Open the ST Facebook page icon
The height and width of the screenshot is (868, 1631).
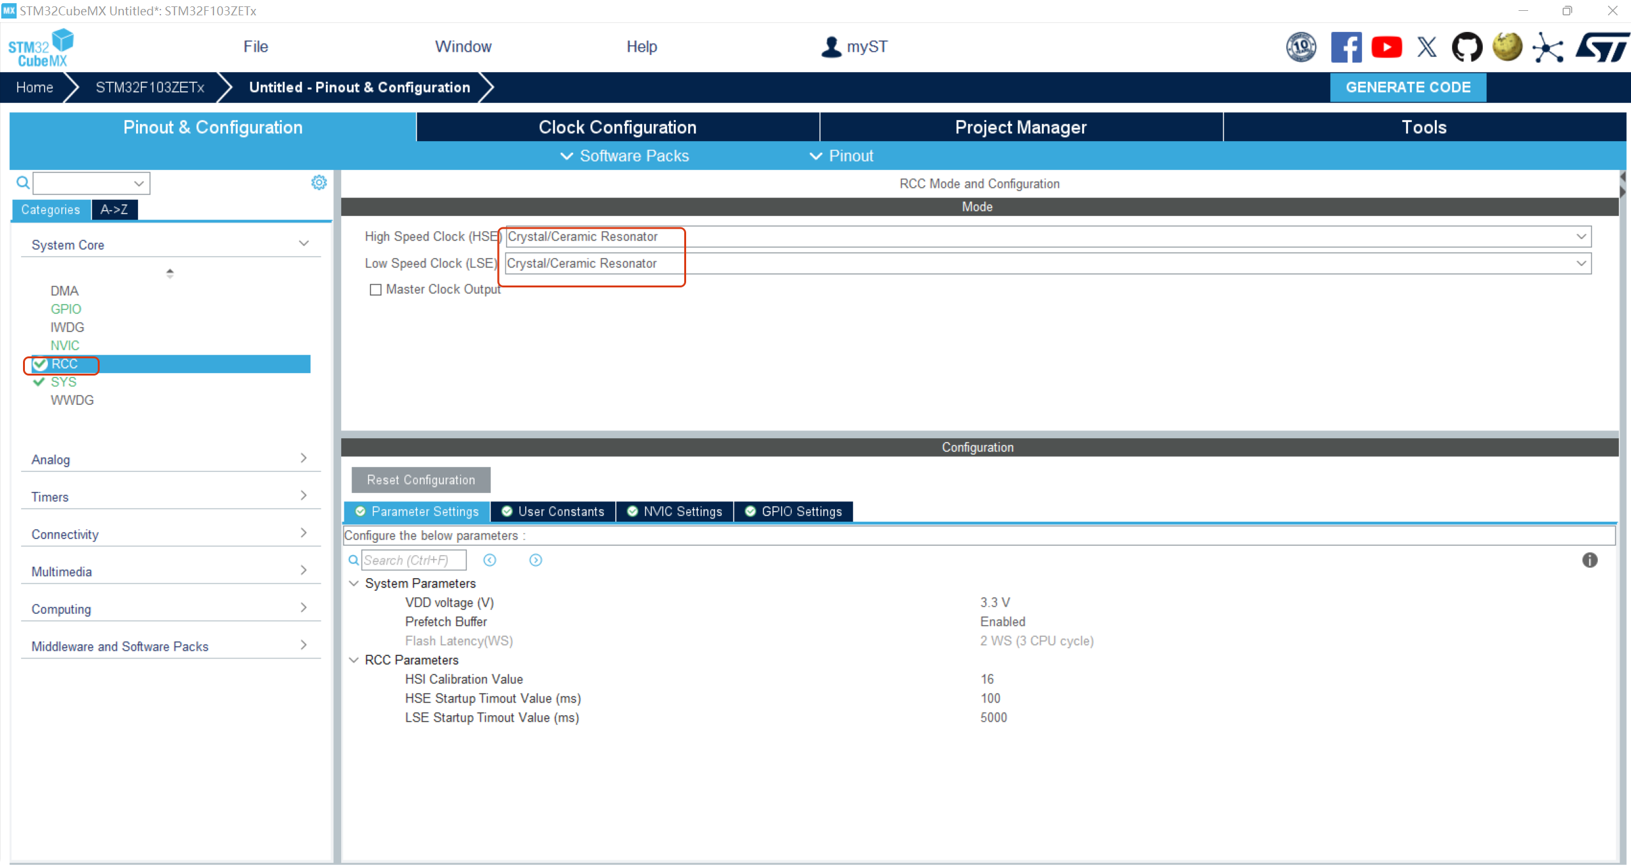(1345, 47)
